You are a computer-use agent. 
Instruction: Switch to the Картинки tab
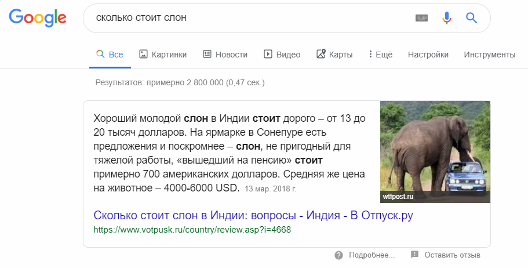coord(169,55)
